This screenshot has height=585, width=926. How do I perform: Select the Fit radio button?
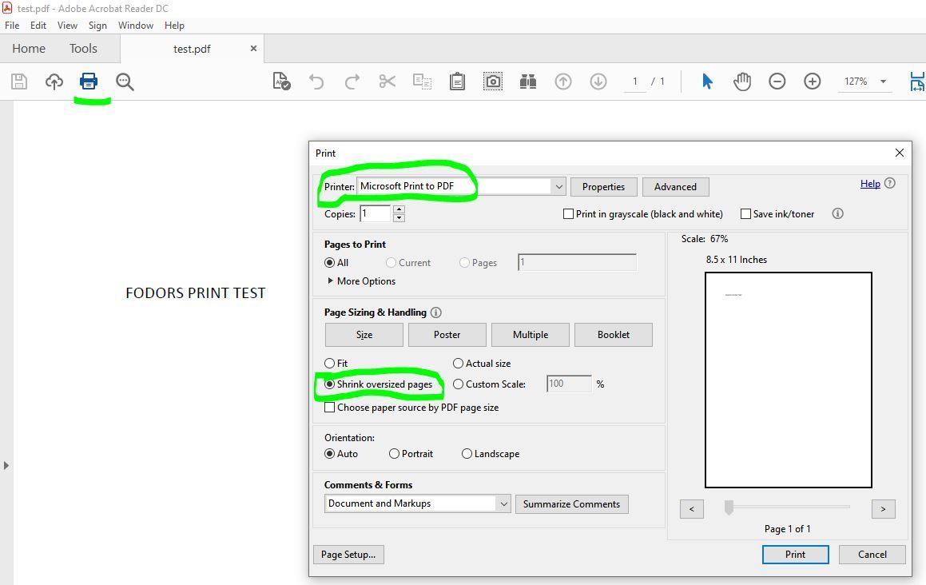tap(330, 363)
